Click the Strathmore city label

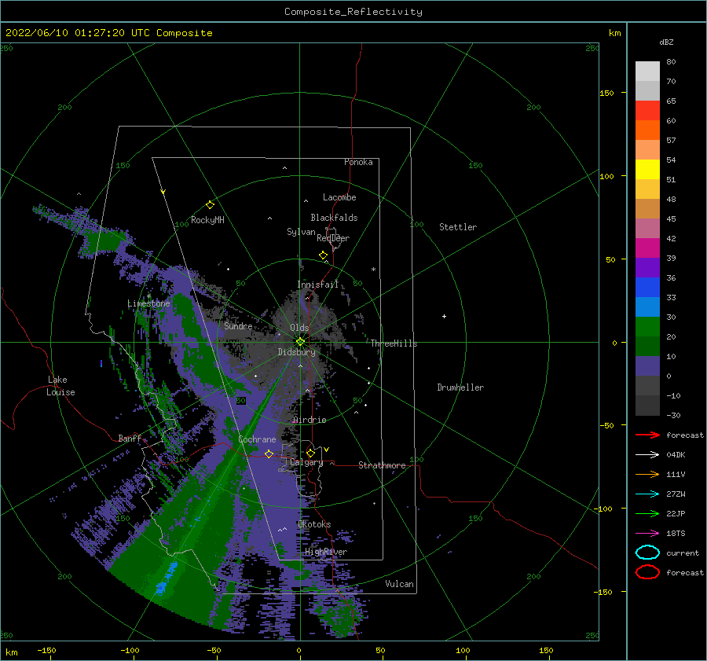382,465
